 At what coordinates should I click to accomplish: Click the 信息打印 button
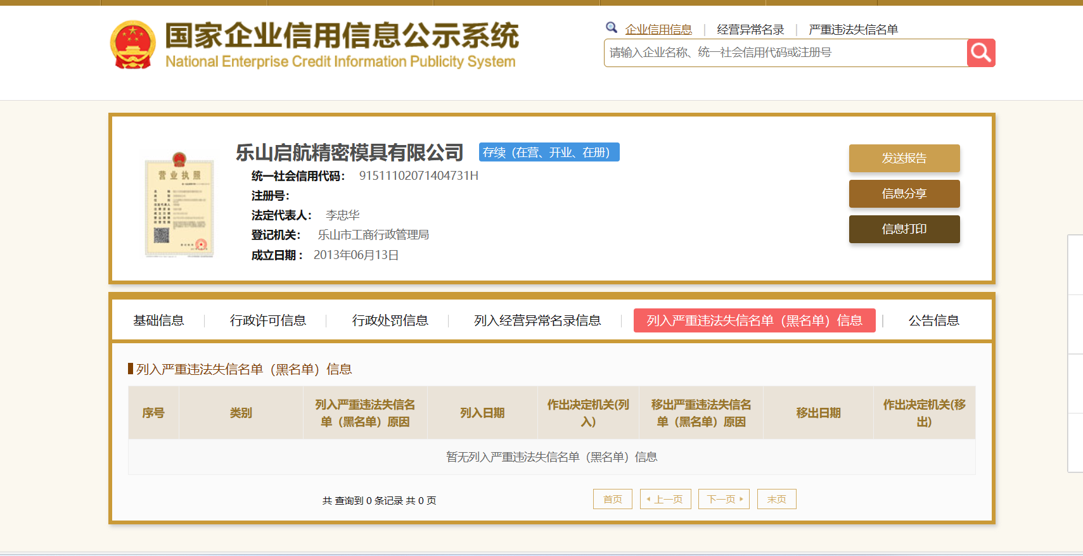pos(904,229)
